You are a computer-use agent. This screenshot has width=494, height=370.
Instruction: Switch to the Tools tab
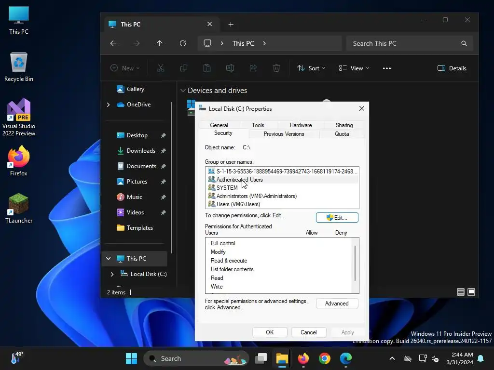[258, 125]
